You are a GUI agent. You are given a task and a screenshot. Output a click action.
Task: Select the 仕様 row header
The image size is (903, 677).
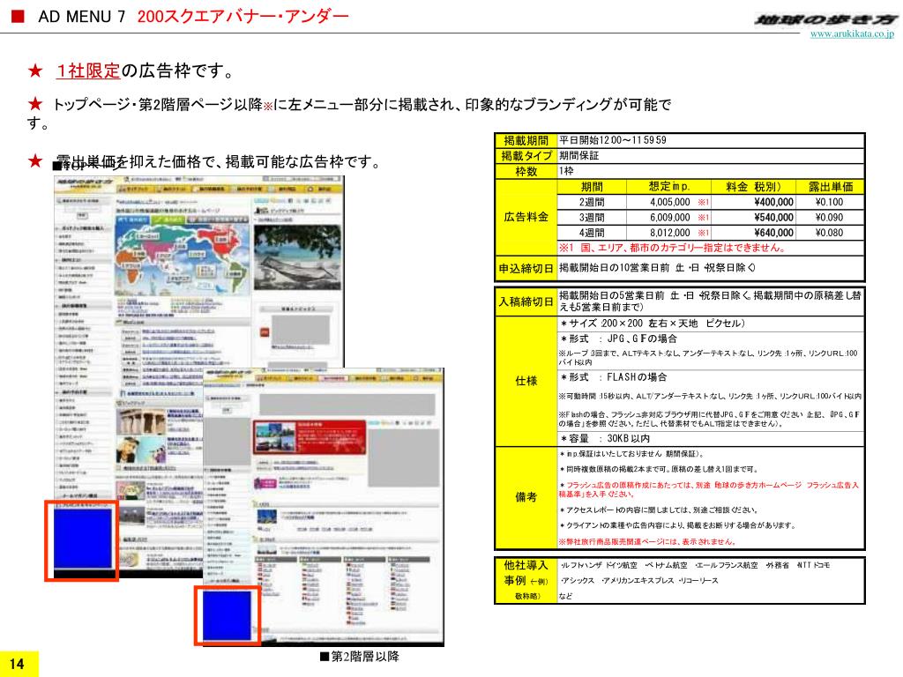coord(526,381)
